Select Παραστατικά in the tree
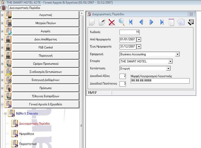Viewport: 201px width, 148px height. pos(28,144)
